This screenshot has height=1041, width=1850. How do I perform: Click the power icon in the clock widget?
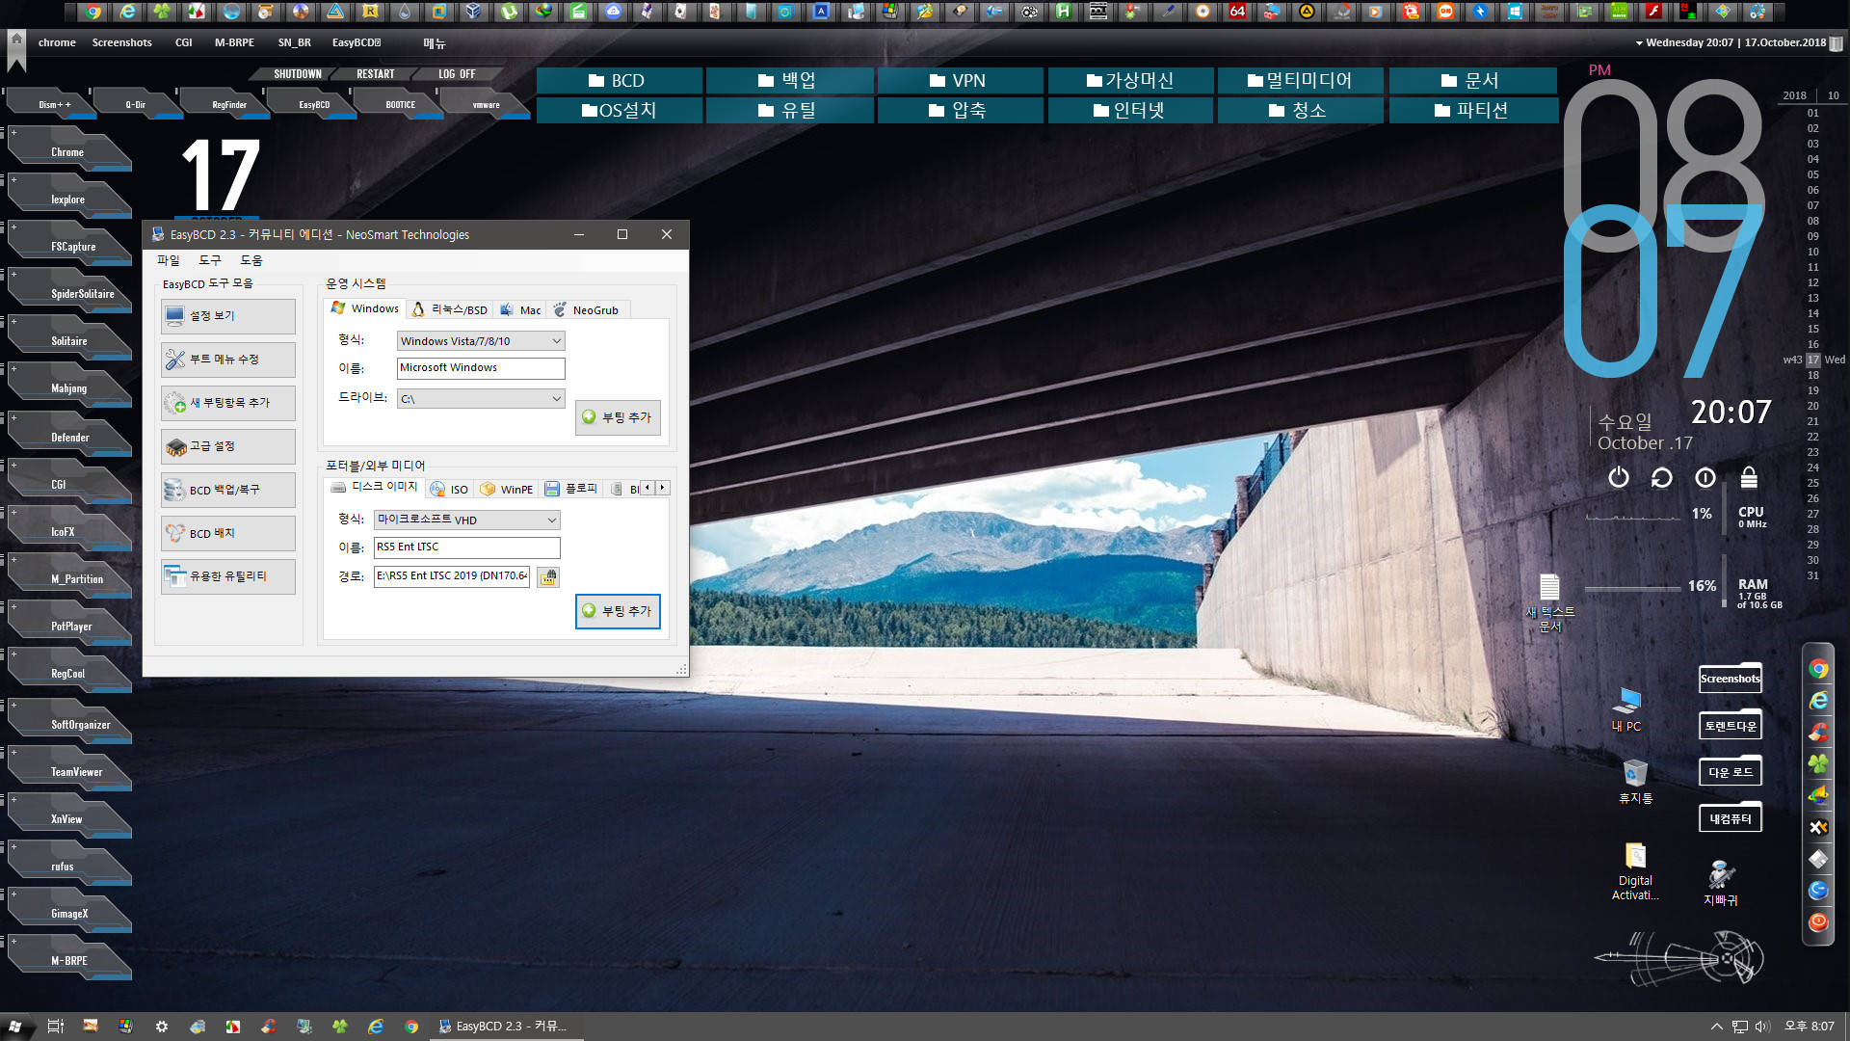(x=1619, y=477)
